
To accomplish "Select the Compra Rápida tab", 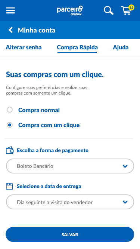I will pos(77,47).
